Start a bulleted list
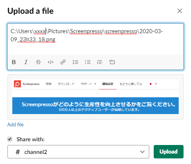The height and width of the screenshot is (164, 191). [88, 62]
